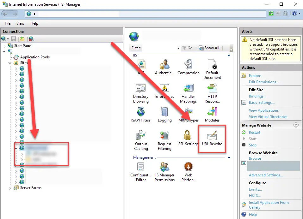Click the Delete Connection icon
This screenshot has height=219, width=303.
click(31, 39)
